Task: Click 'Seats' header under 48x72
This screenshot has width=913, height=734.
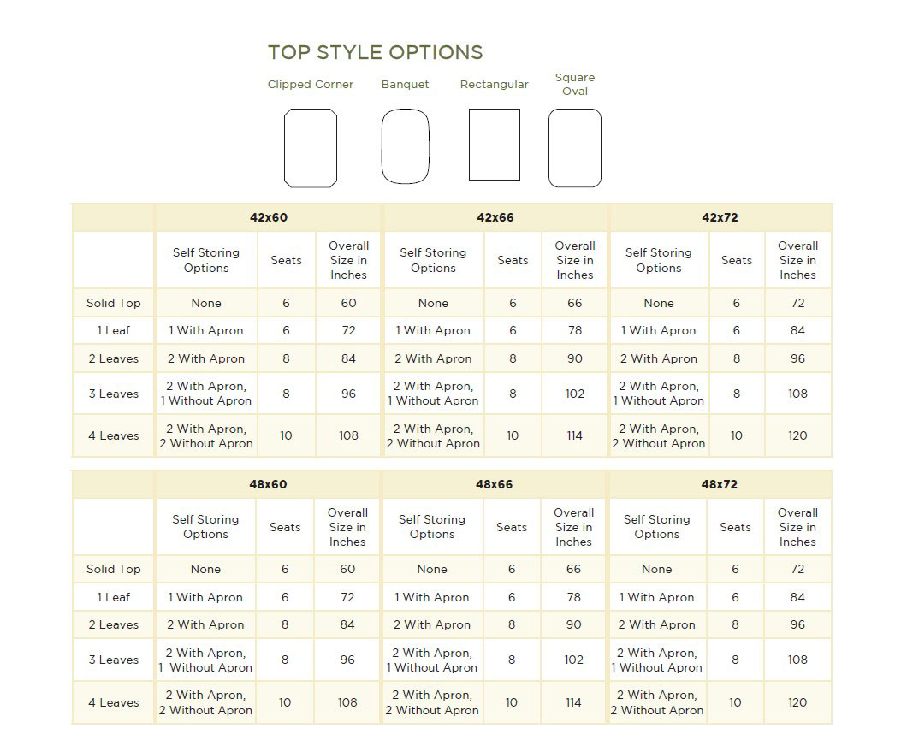Action: (735, 527)
